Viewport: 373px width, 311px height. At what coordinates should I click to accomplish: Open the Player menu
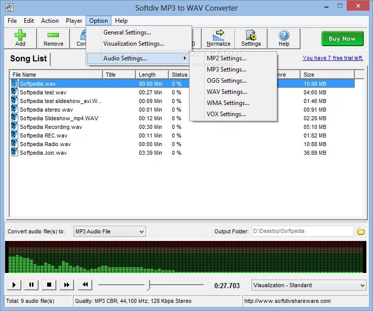74,21
